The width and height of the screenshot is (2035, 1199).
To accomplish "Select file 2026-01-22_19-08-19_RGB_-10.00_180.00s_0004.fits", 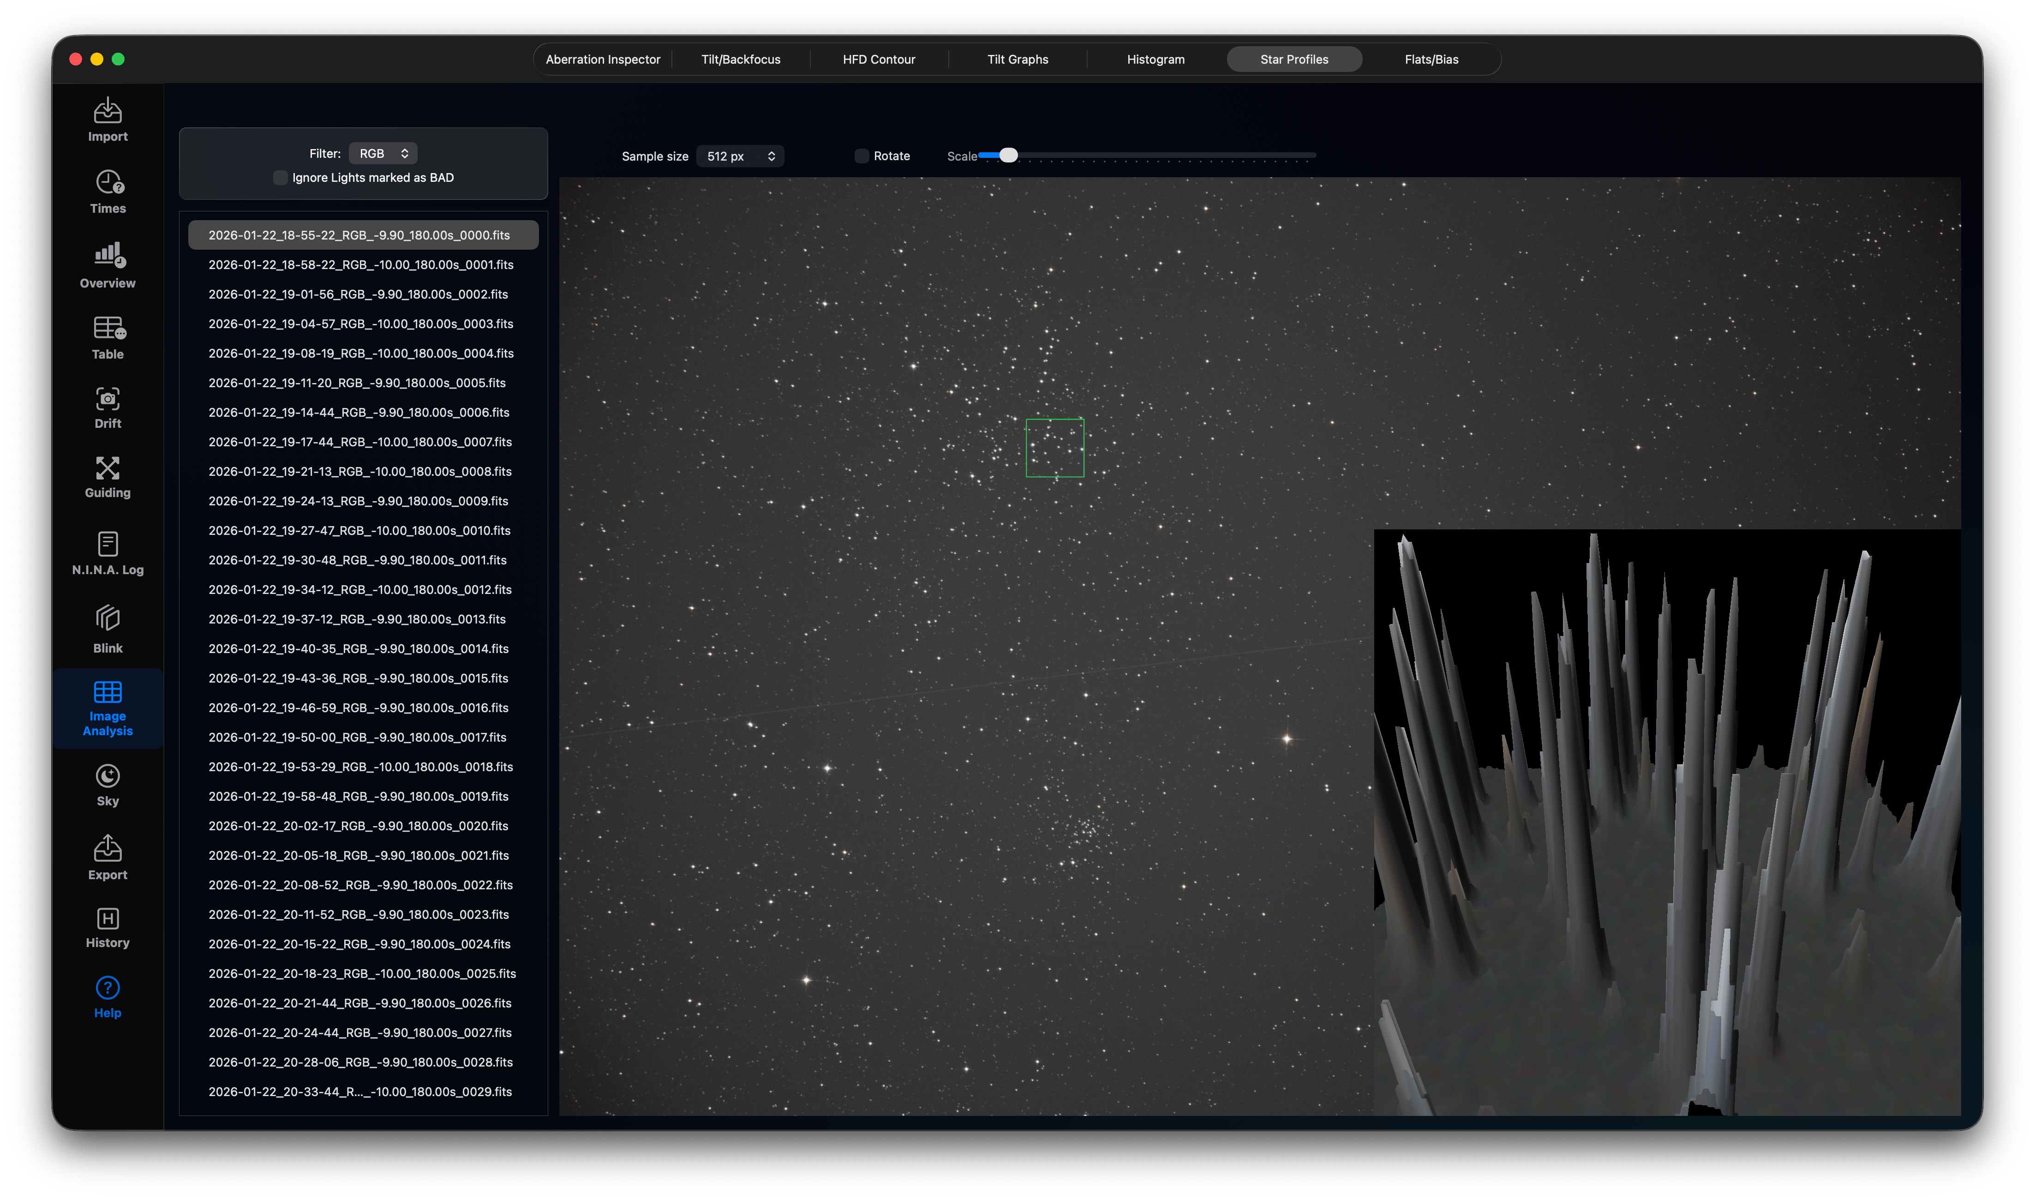I will [x=363, y=353].
